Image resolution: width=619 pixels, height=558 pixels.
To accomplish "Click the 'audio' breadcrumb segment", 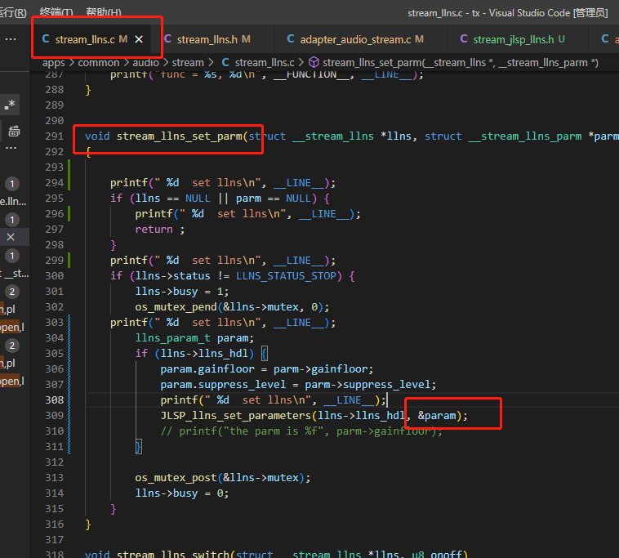I will point(145,63).
